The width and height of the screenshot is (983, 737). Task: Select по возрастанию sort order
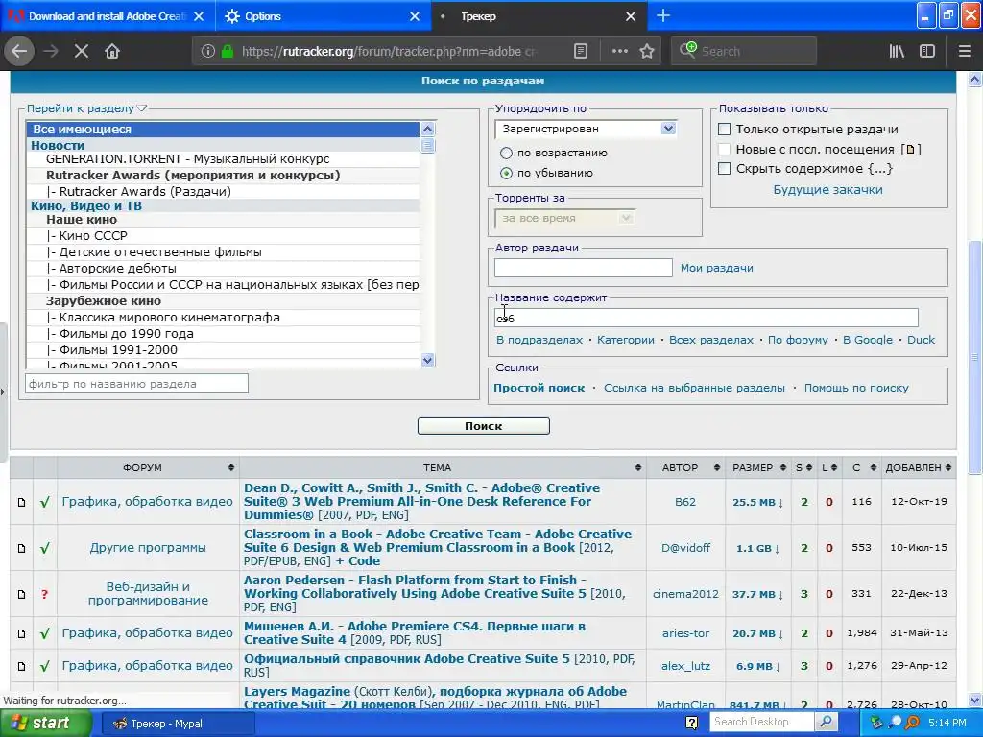(506, 153)
